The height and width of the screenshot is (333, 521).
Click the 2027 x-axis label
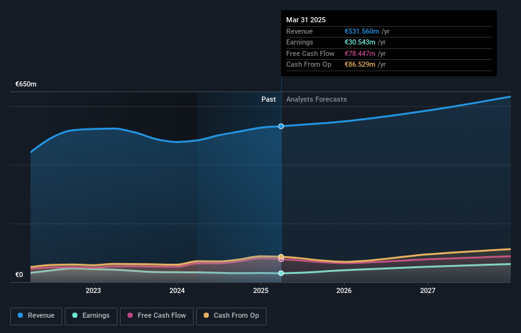point(428,290)
